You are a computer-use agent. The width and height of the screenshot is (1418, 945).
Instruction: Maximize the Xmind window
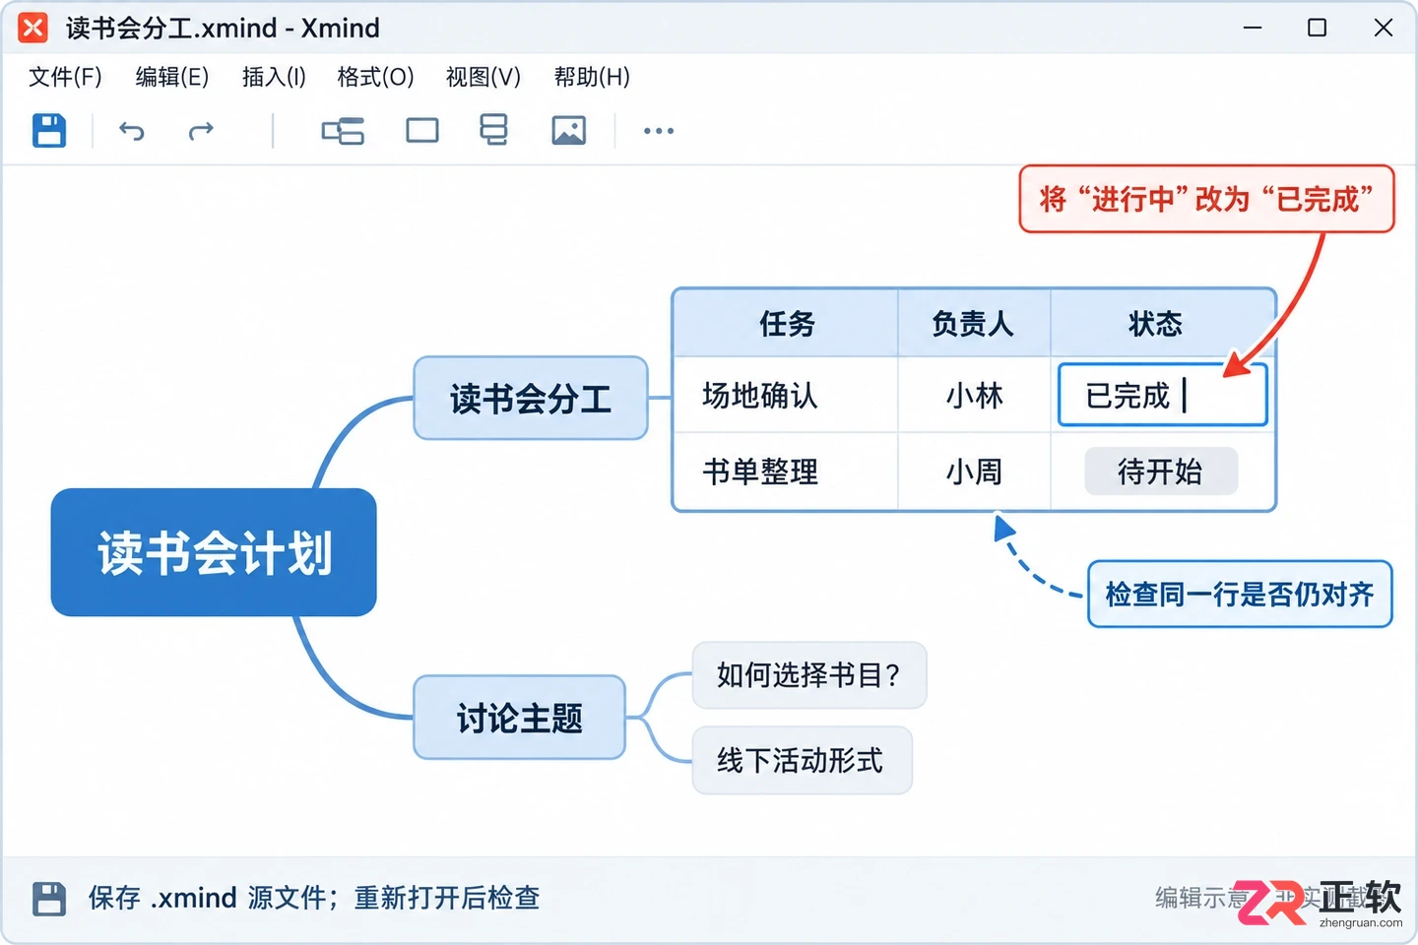(x=1317, y=28)
